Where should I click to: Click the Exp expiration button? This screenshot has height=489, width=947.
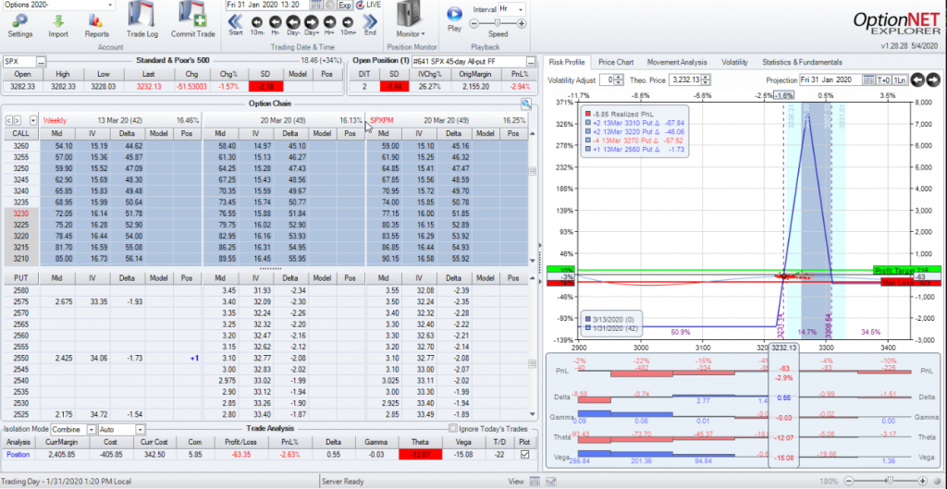(x=344, y=5)
